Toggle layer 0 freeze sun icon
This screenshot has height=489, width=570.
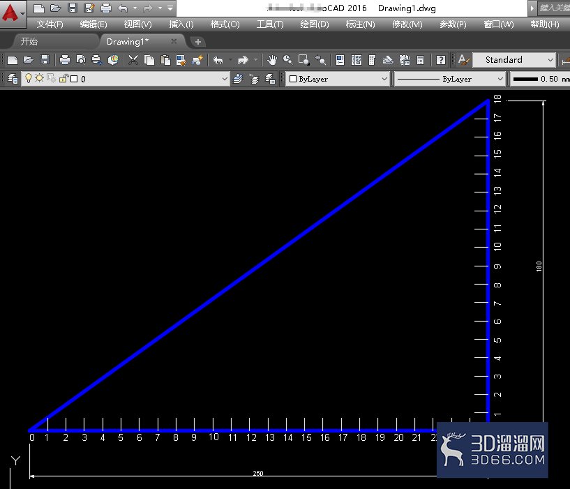(x=39, y=79)
